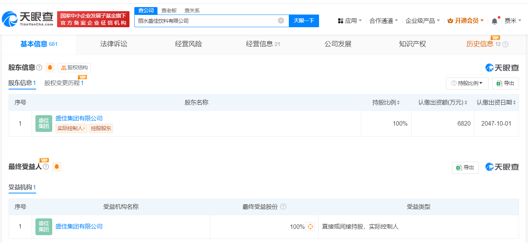
Task: Open 盛佳集团有限公司 link in shareholder table
Action: pyautogui.click(x=79, y=119)
